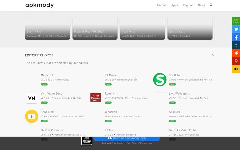The height and width of the screenshot is (150, 240).
Task: Open the search magnifier in header
Action: tap(211, 5)
